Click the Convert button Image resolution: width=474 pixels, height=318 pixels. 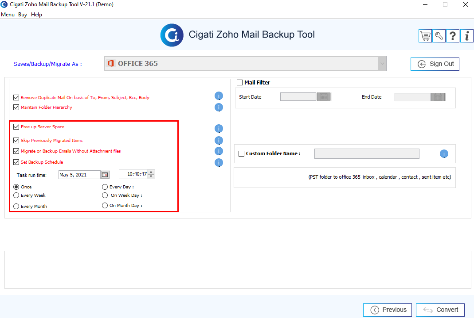click(x=440, y=310)
